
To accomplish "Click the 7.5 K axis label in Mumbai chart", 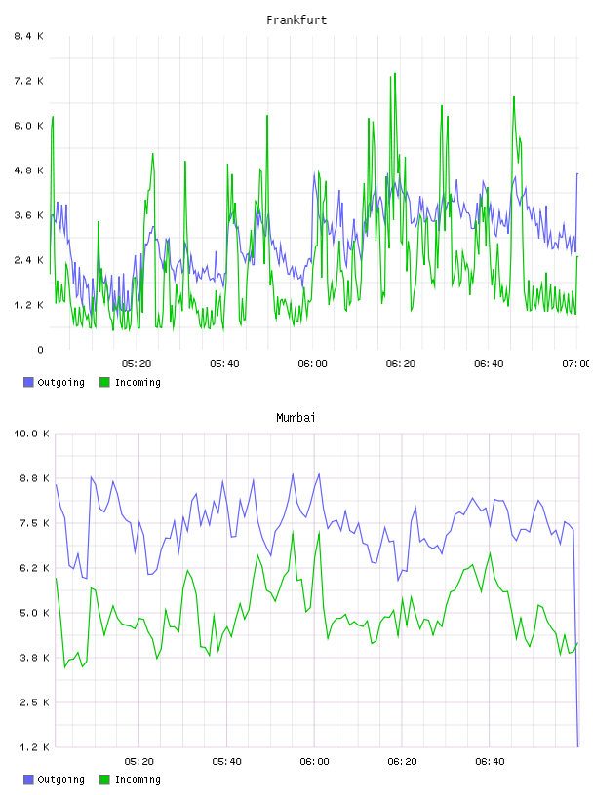I will coord(34,523).
